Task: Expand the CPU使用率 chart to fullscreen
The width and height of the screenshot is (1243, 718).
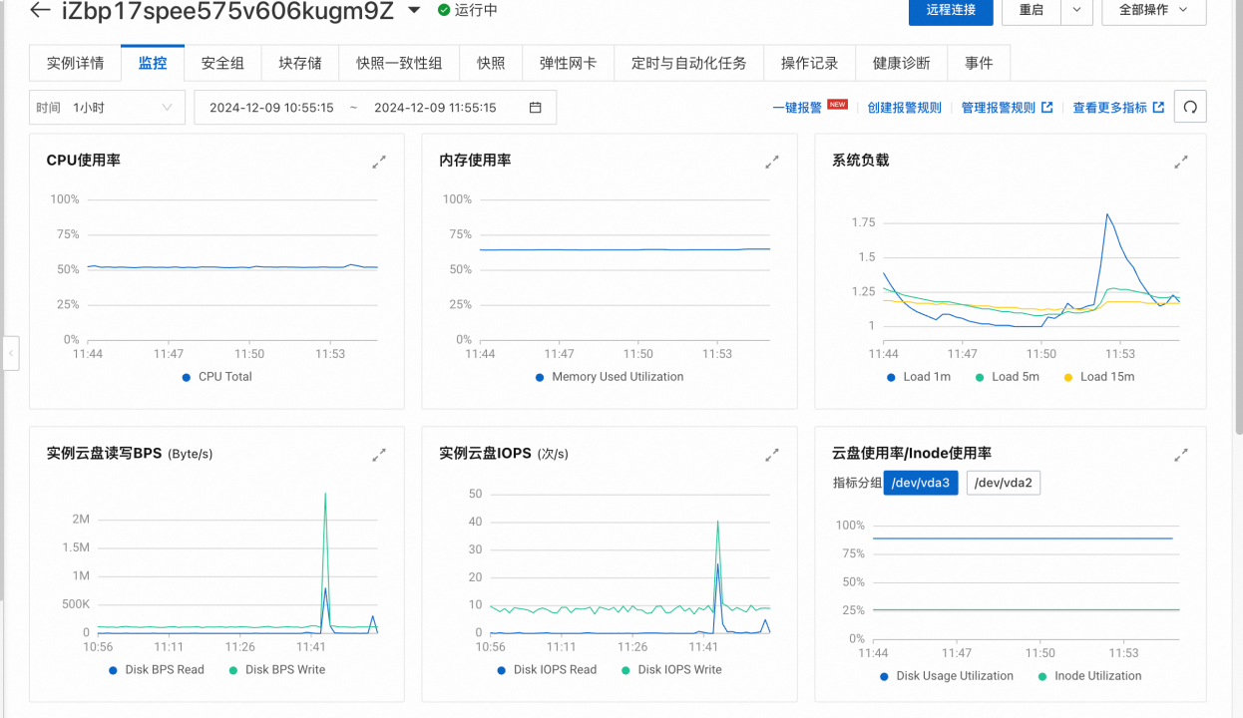Action: click(379, 162)
